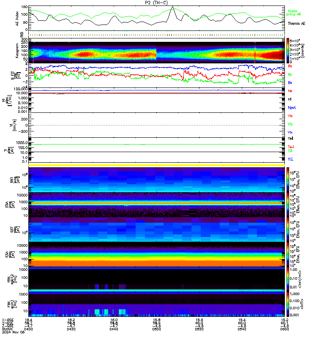The width and height of the screenshot is (317, 338).
Task: Select the red Ne legend label
Action: pyautogui.click(x=290, y=91)
